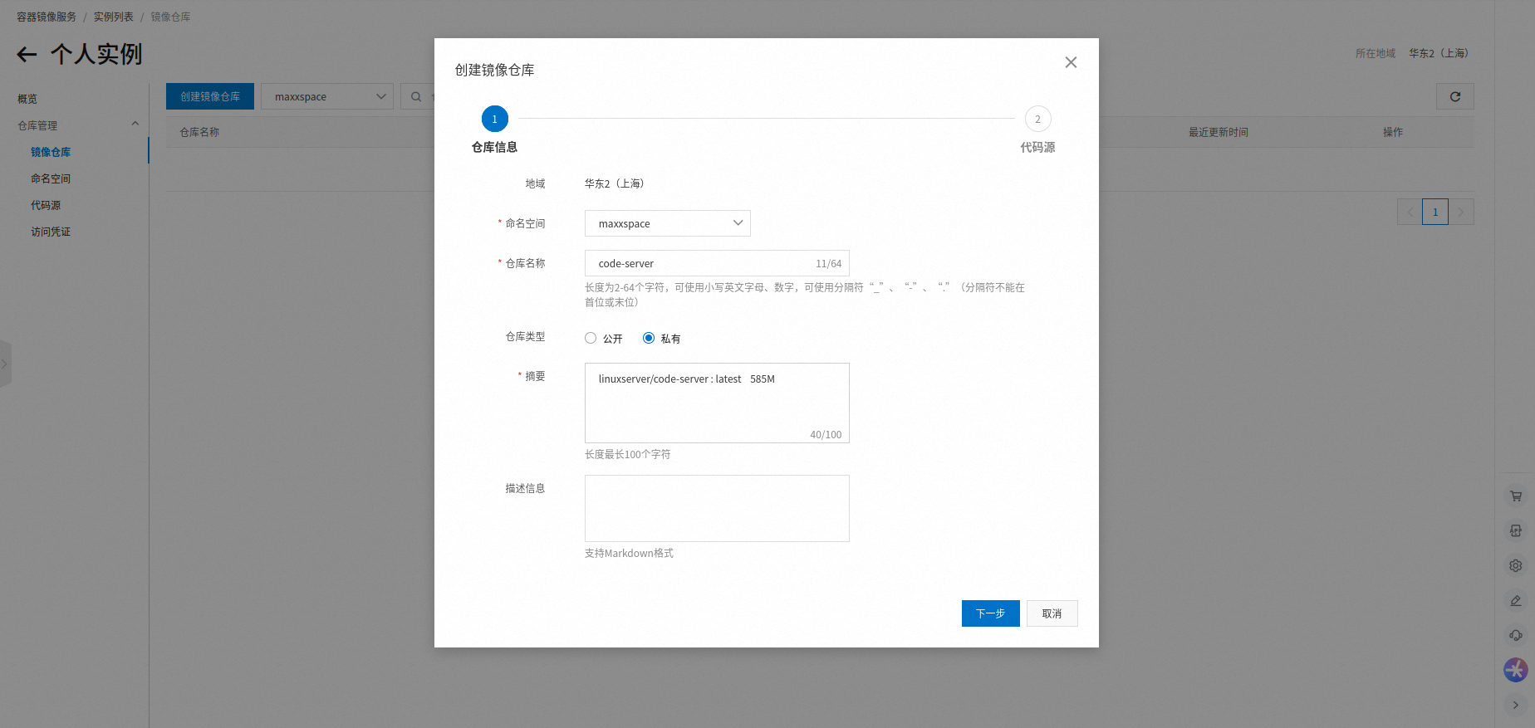Click the 操作 column header
Viewport: 1535px width, 728px height.
(1393, 132)
